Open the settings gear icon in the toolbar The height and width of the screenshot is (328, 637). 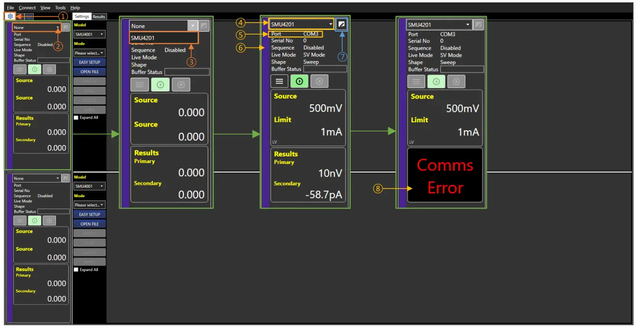tap(10, 16)
